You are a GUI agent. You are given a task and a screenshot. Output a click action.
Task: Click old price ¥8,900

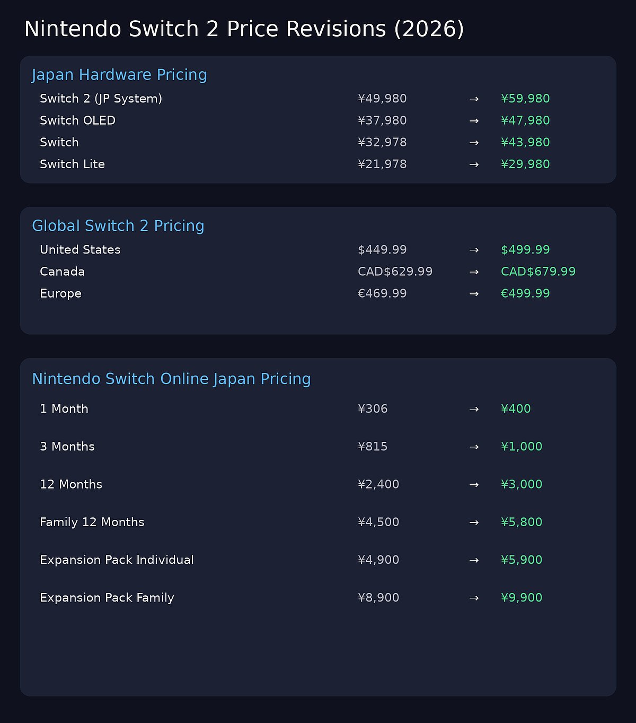tap(378, 598)
